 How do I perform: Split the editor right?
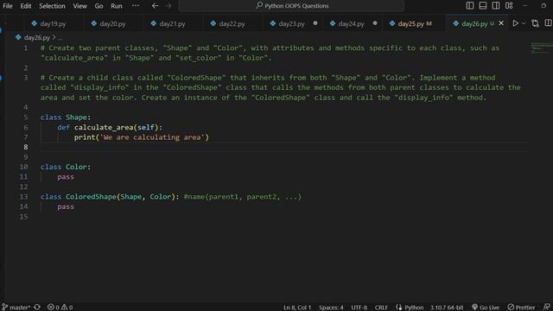(x=548, y=23)
